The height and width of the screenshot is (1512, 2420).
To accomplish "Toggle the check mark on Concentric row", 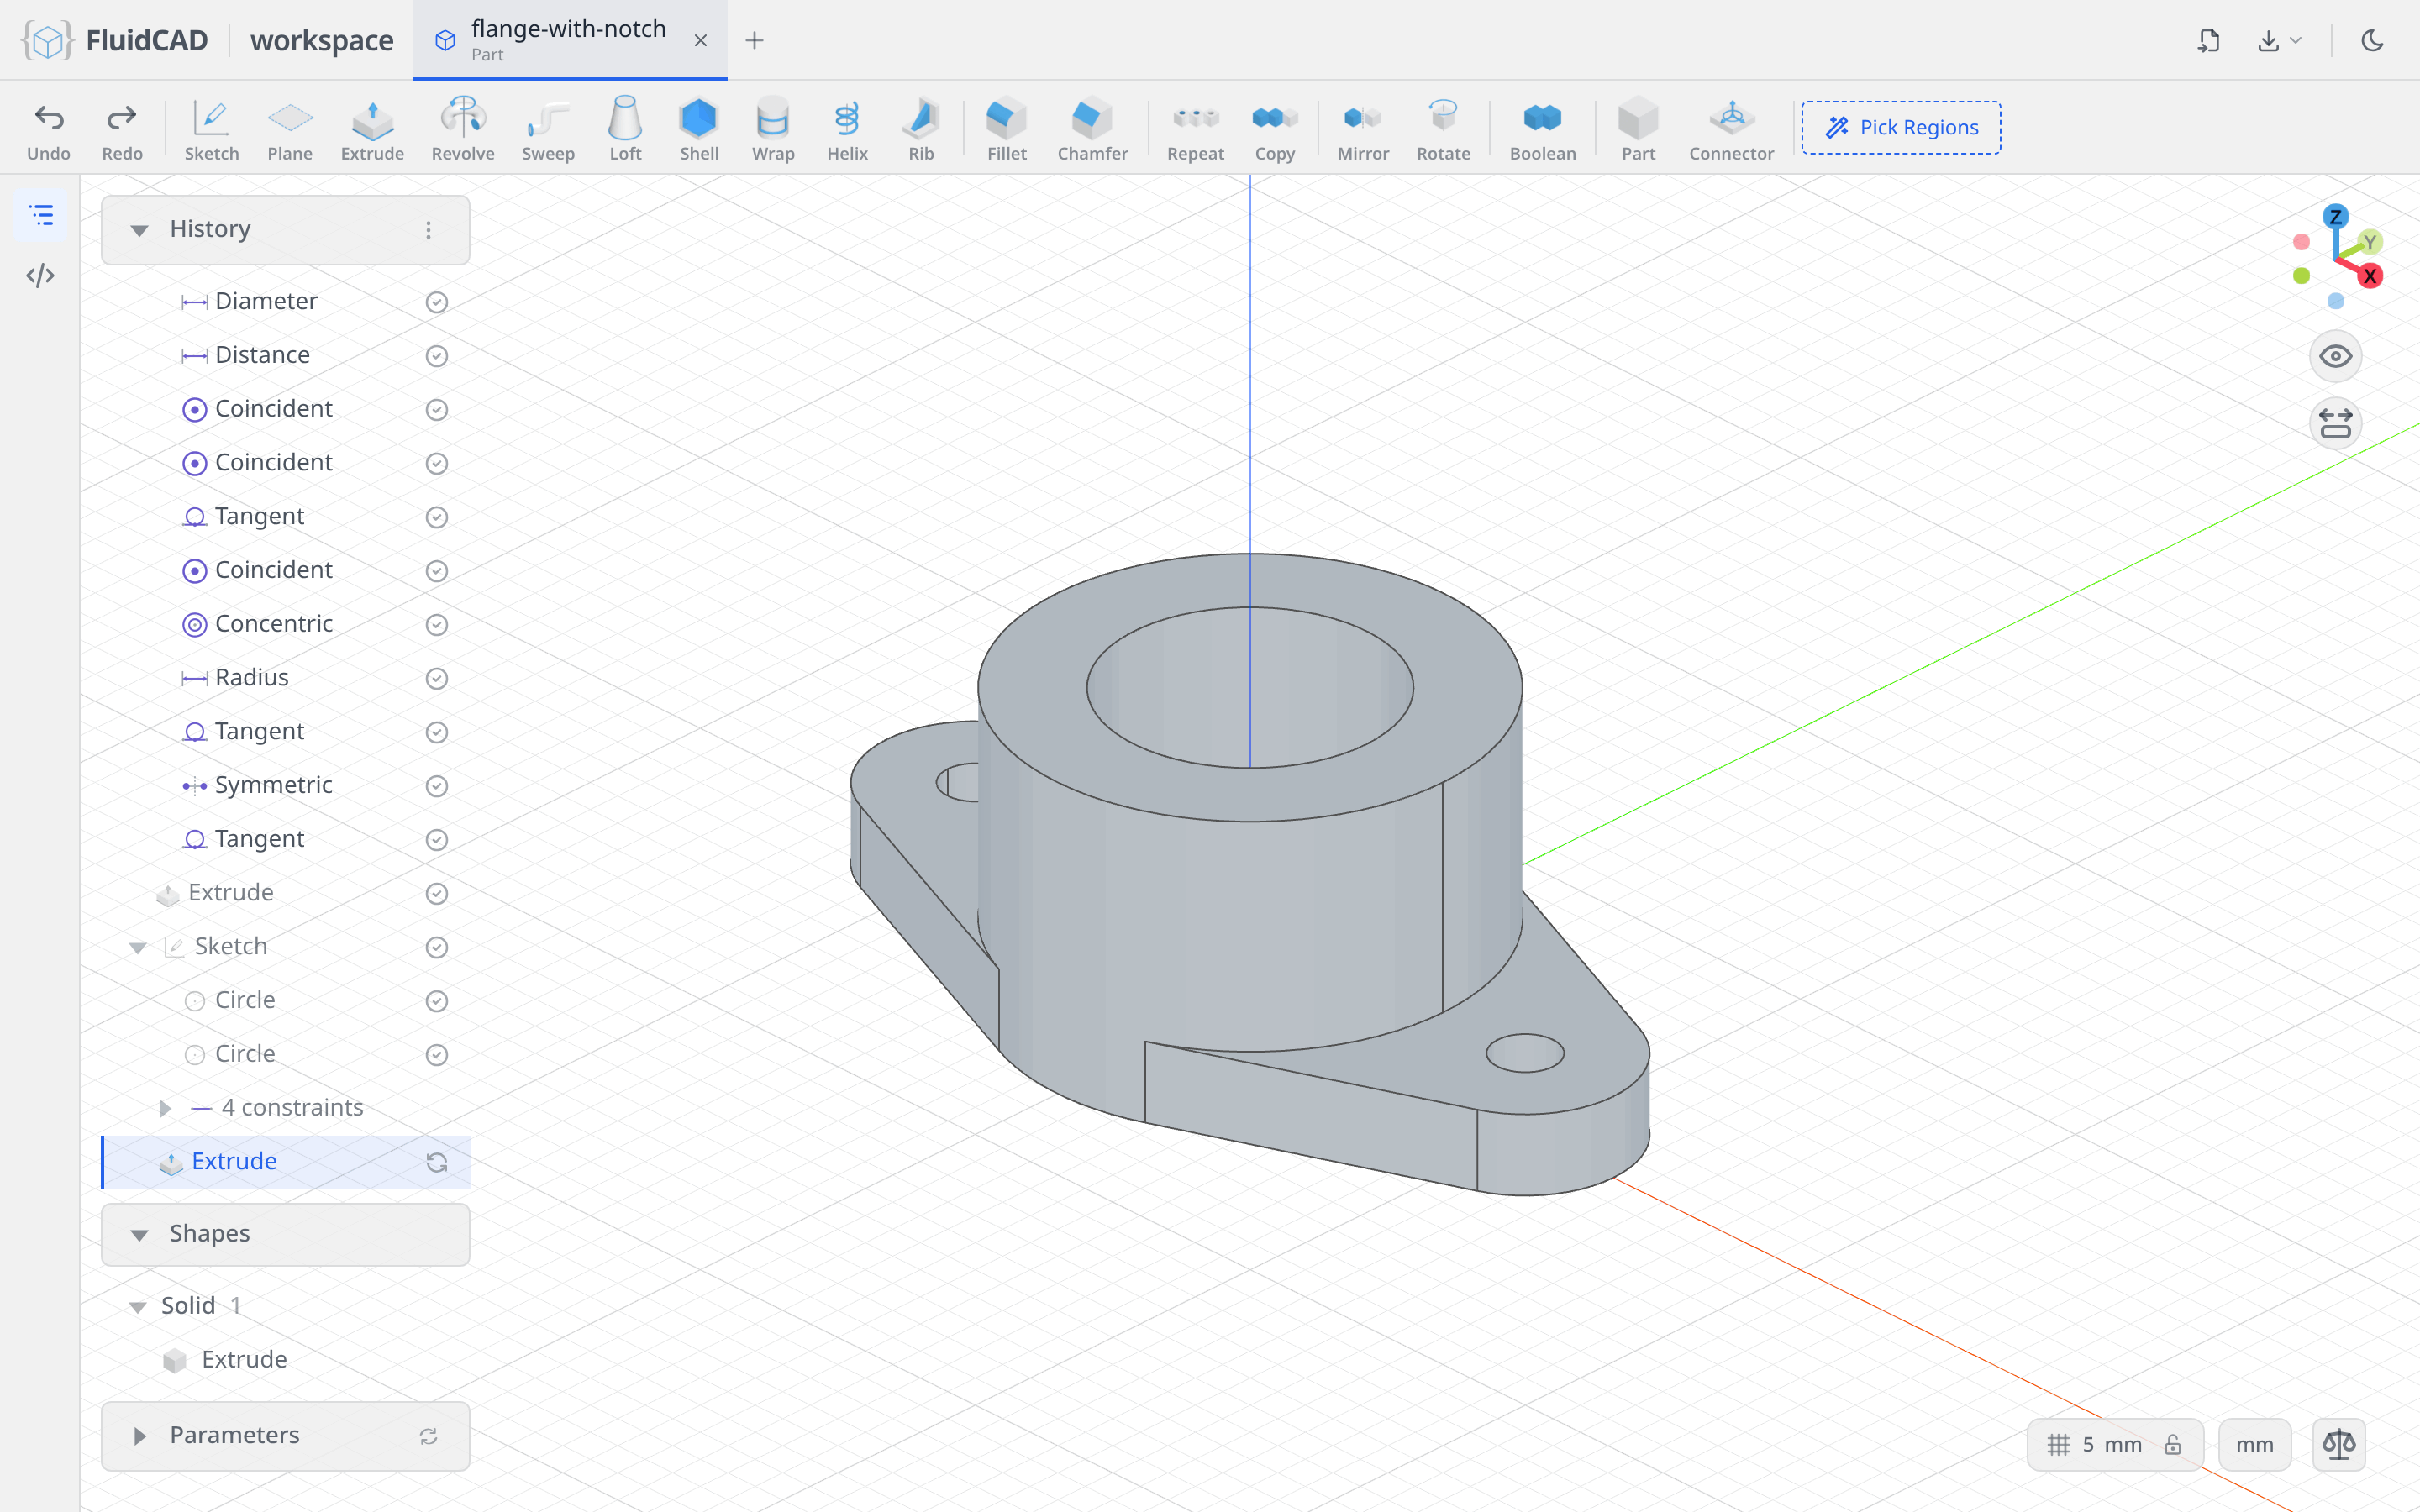I will [436, 625].
